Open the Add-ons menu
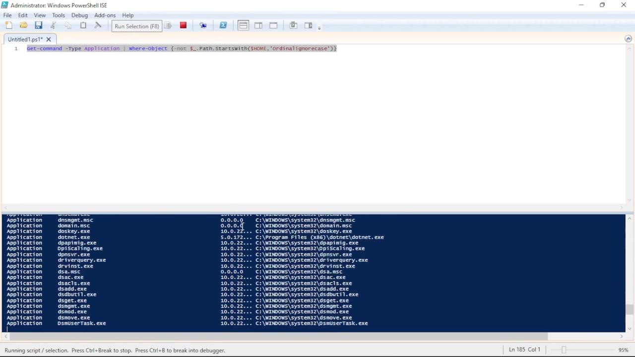The width and height of the screenshot is (635, 357). point(105,15)
